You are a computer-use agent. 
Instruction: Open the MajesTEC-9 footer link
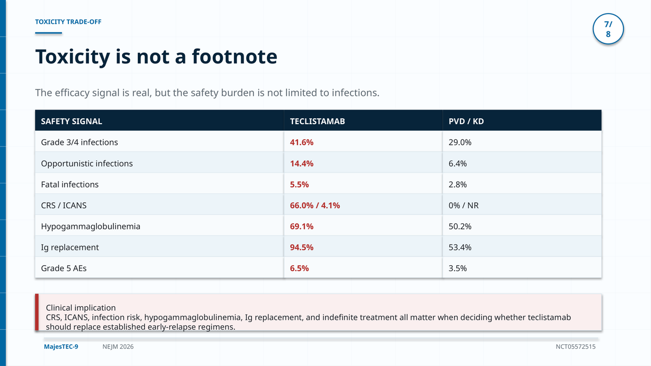pos(61,346)
